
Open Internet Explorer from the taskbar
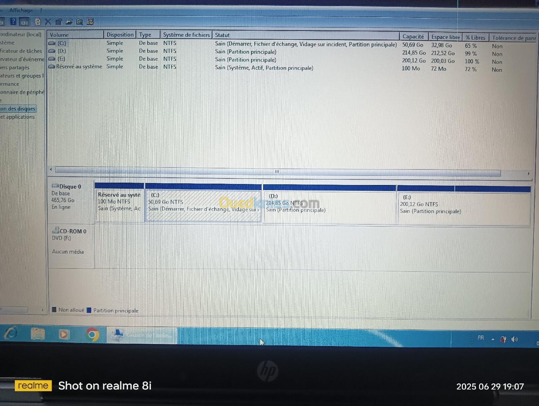[x=11, y=334]
